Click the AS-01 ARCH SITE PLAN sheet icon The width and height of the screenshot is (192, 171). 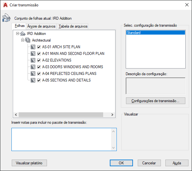coord(33,47)
